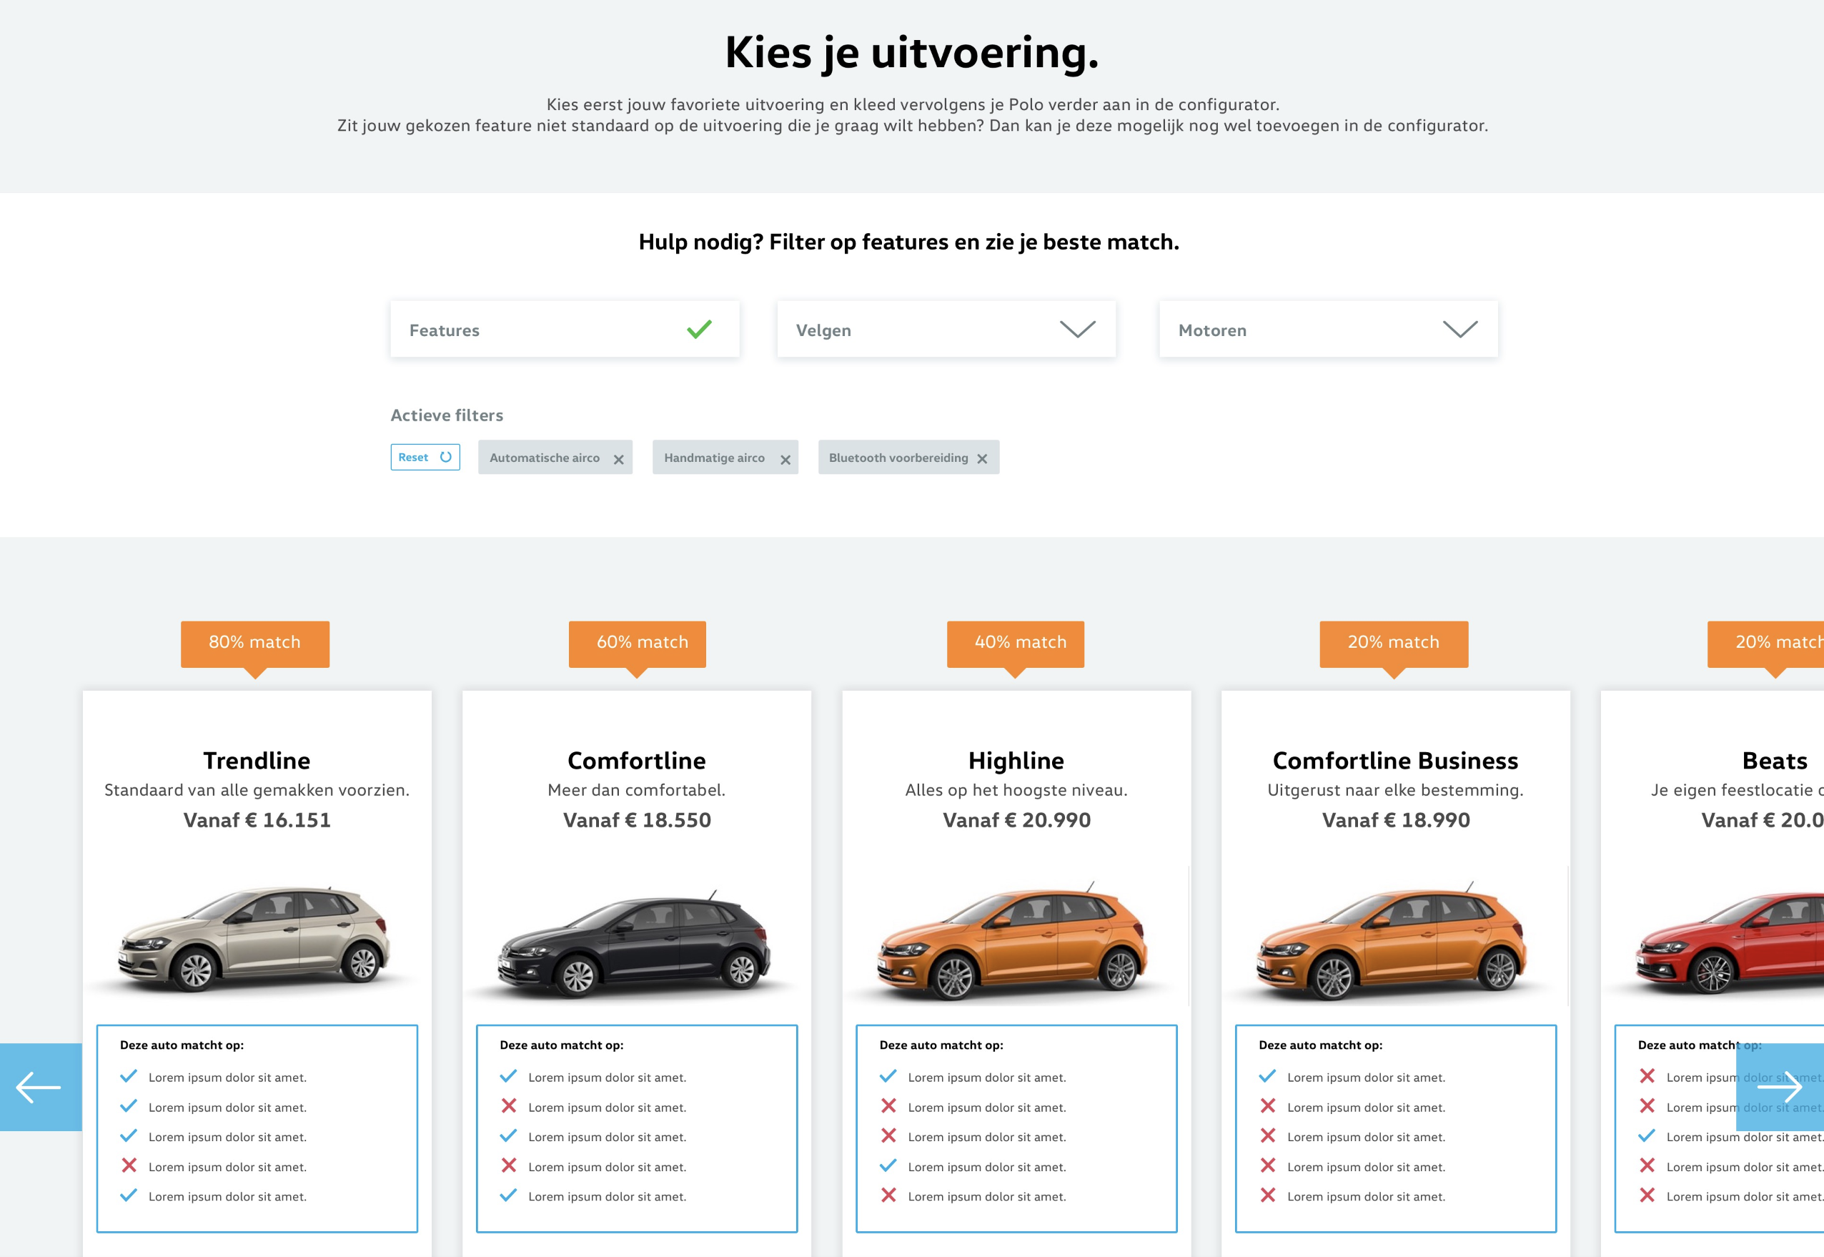Image resolution: width=1824 pixels, height=1257 pixels.
Task: Select the orange Highline car image
Action: click(x=1014, y=941)
